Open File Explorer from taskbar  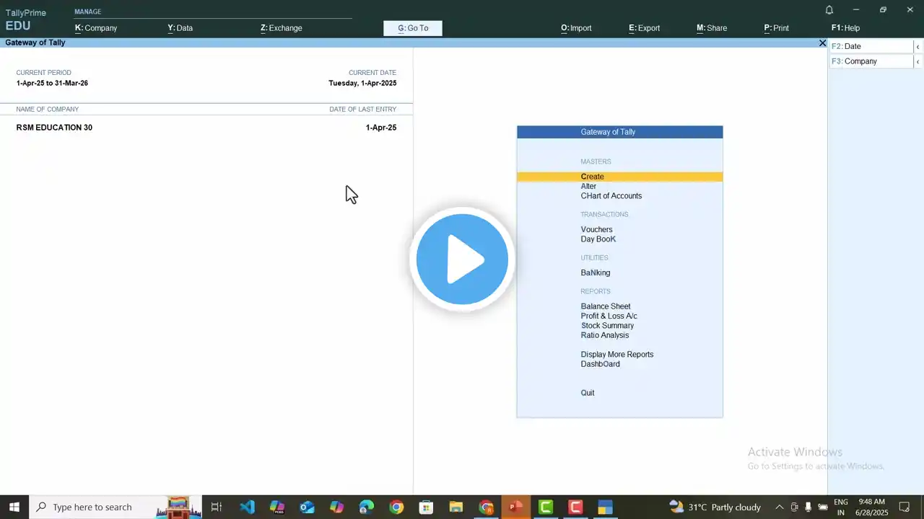click(x=456, y=507)
